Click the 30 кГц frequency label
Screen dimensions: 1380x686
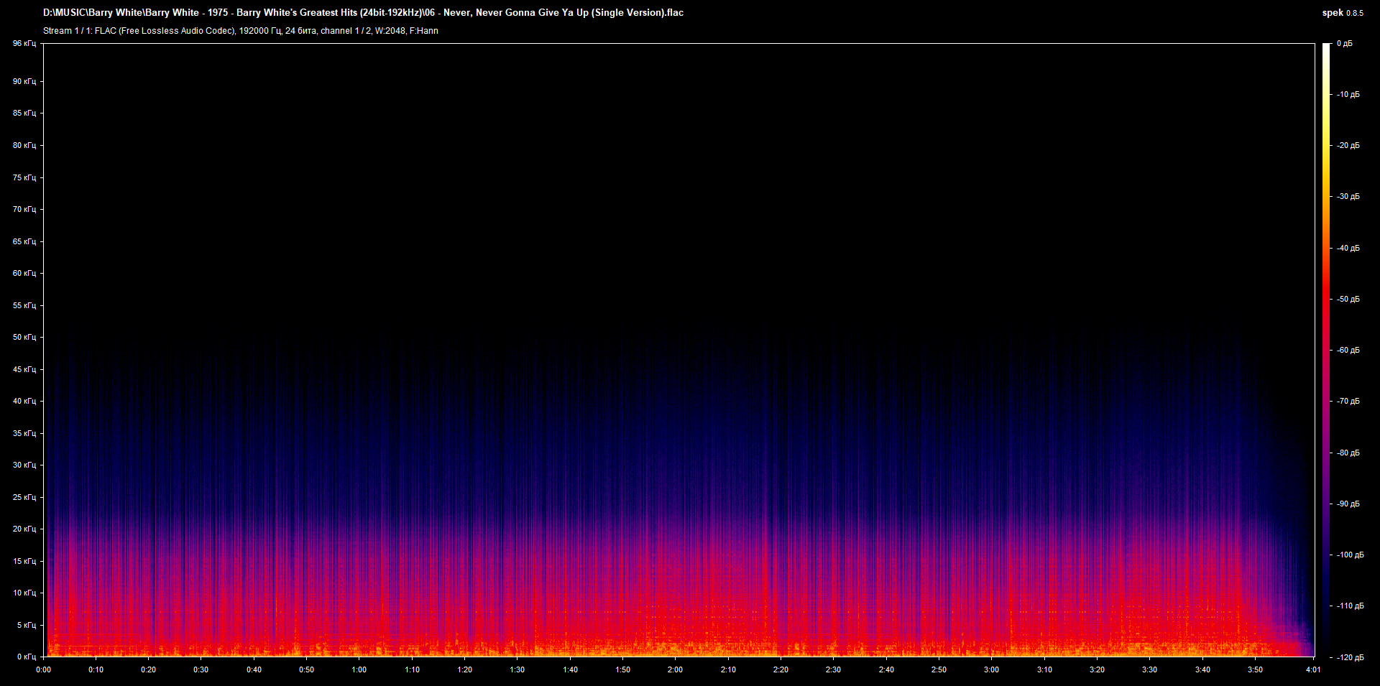tap(24, 465)
